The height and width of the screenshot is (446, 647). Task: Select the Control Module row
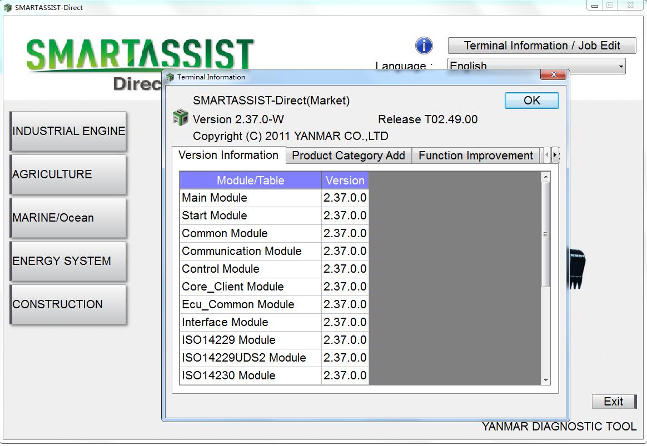274,269
